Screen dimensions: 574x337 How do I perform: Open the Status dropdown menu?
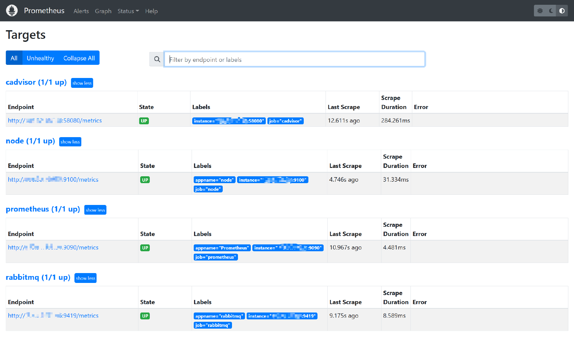coord(128,11)
